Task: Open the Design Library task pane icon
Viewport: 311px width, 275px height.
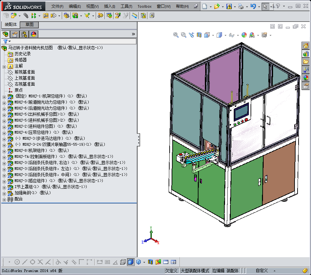Action: (306, 54)
